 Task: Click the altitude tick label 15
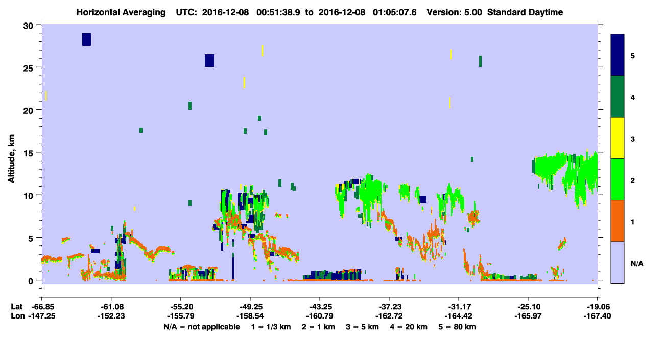pos(29,152)
